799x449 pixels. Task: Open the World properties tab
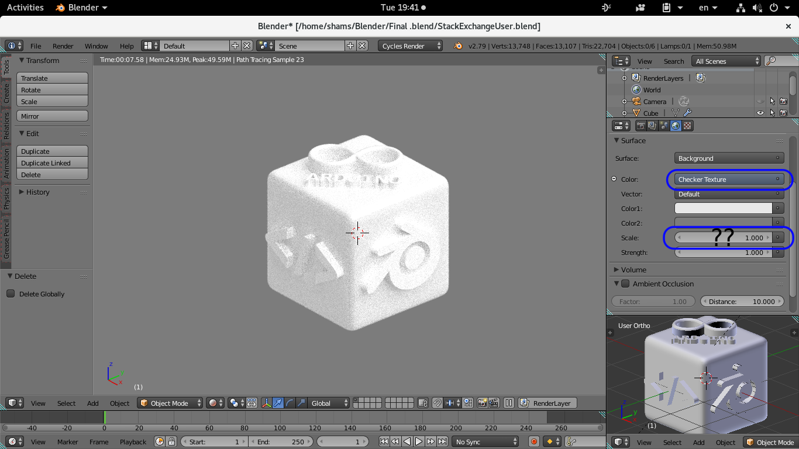(676, 126)
